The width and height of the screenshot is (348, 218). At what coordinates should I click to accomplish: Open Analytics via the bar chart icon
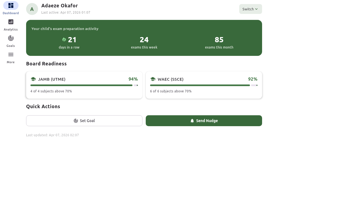pos(11,22)
